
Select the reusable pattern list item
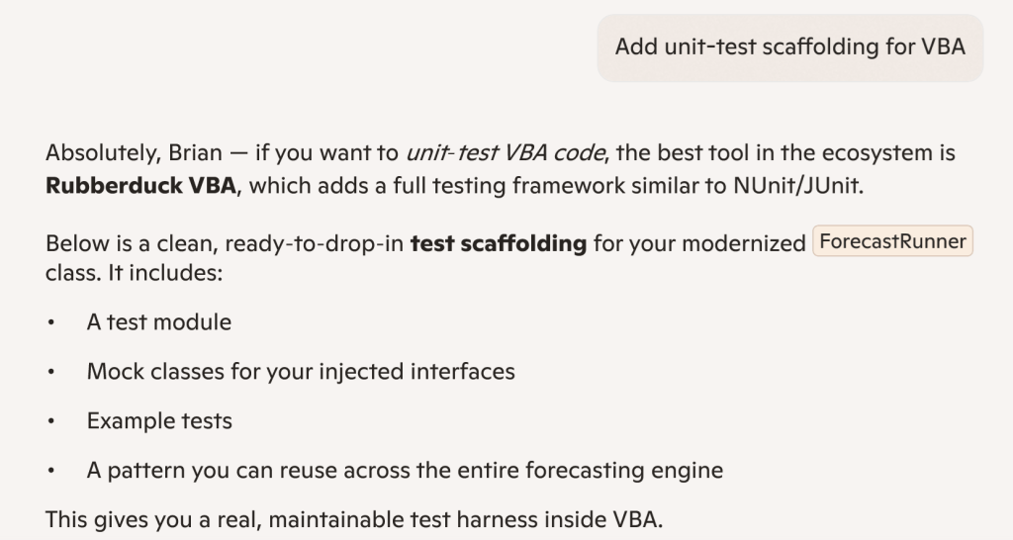click(404, 471)
